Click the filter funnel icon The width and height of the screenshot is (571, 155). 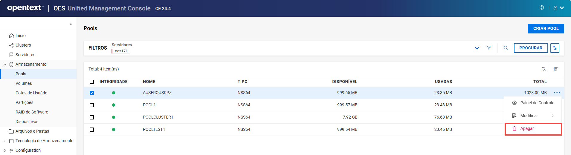pos(489,48)
